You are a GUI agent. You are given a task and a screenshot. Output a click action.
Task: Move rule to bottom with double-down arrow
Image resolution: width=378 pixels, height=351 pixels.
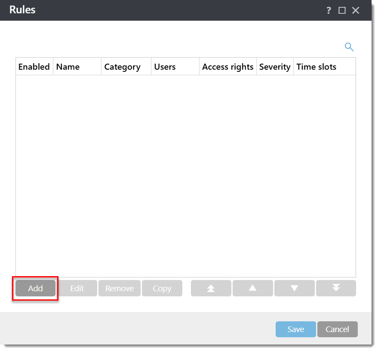pos(336,288)
